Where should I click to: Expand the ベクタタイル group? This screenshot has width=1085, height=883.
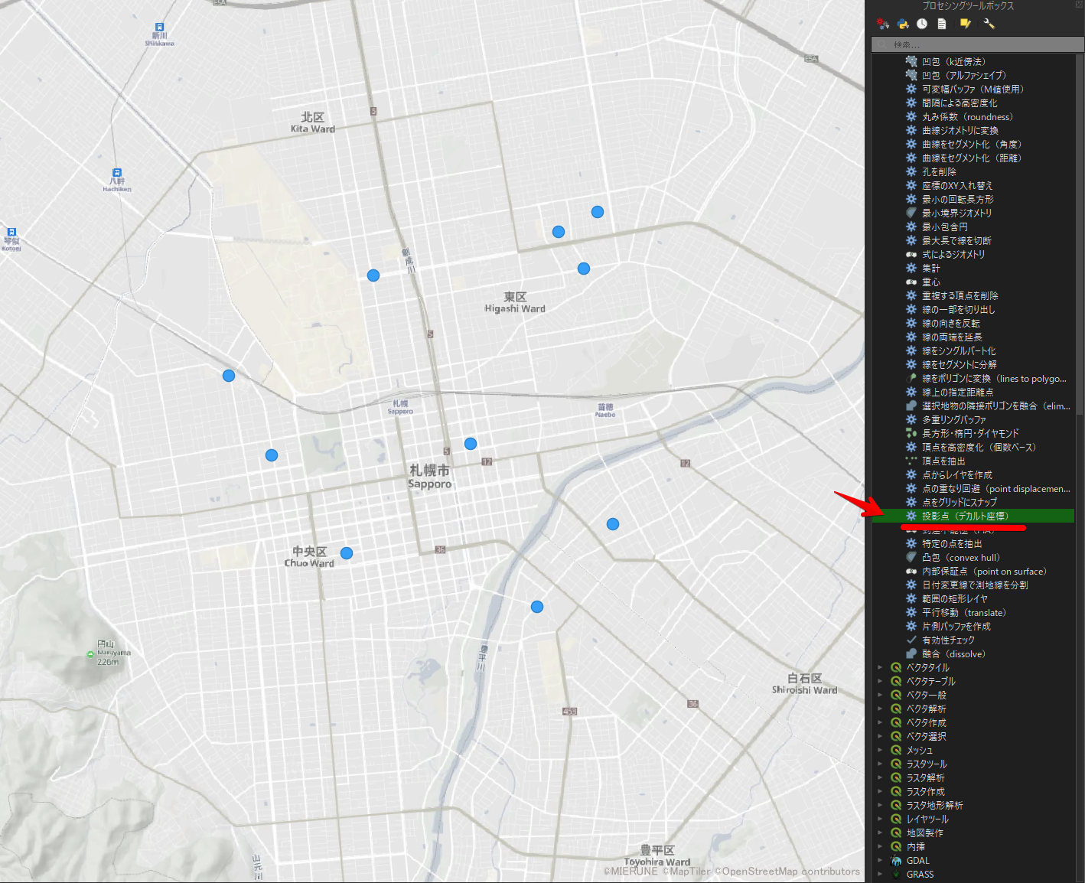880,667
